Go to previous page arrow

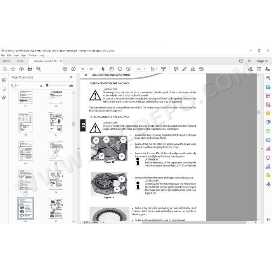tap(65, 69)
